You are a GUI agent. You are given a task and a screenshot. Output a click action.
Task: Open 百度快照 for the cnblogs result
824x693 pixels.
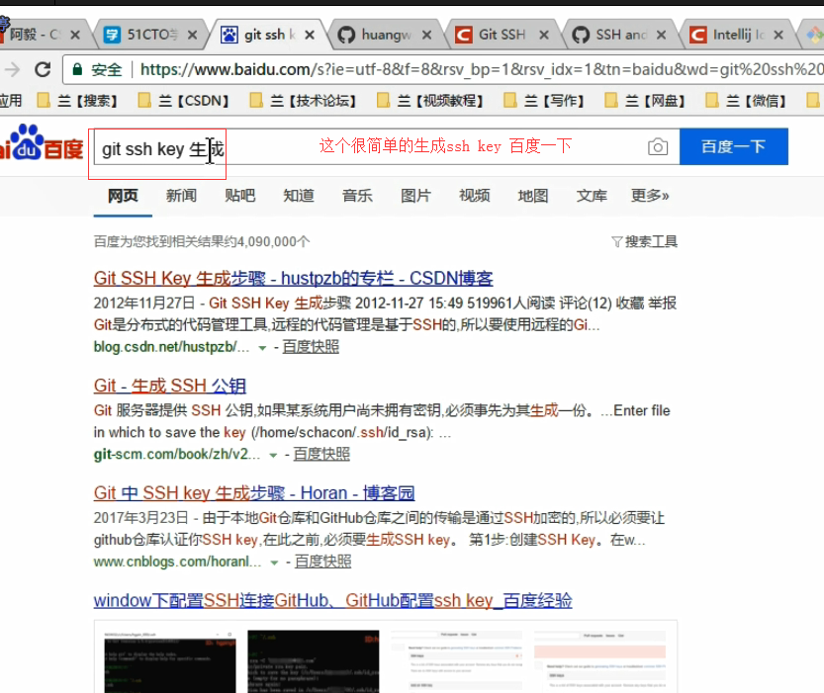click(x=322, y=562)
